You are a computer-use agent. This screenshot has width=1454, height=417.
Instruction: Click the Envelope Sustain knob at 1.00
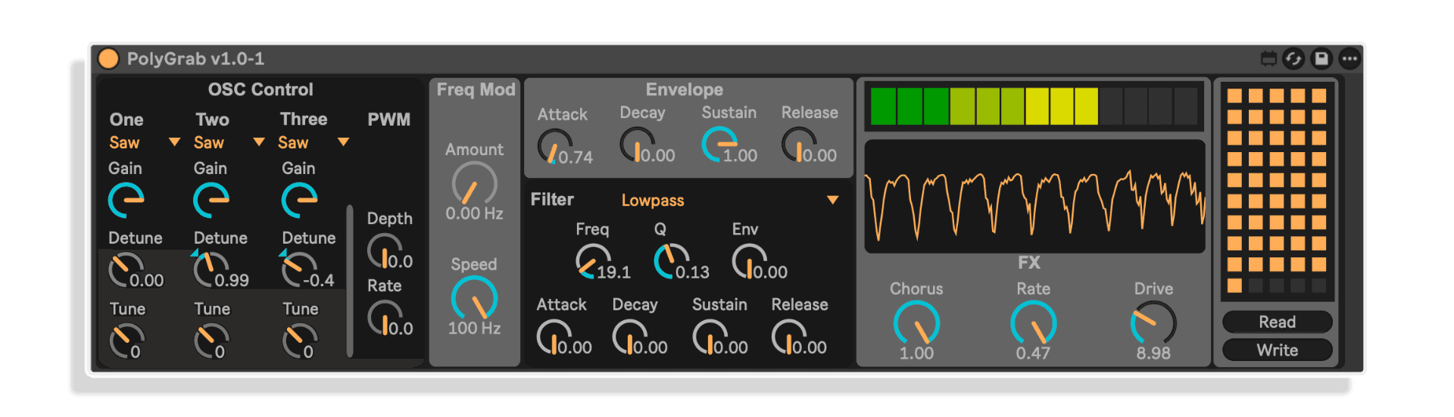[719, 145]
